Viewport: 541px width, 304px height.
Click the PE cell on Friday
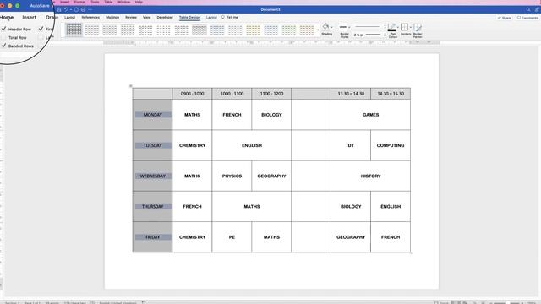click(232, 237)
